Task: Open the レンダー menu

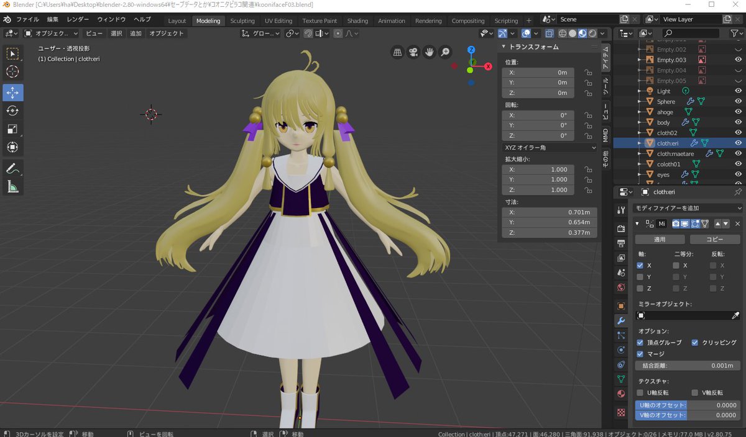Action: click(x=78, y=20)
